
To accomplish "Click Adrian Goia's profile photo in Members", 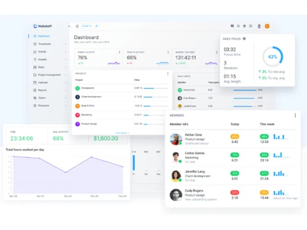I will click(176, 139).
